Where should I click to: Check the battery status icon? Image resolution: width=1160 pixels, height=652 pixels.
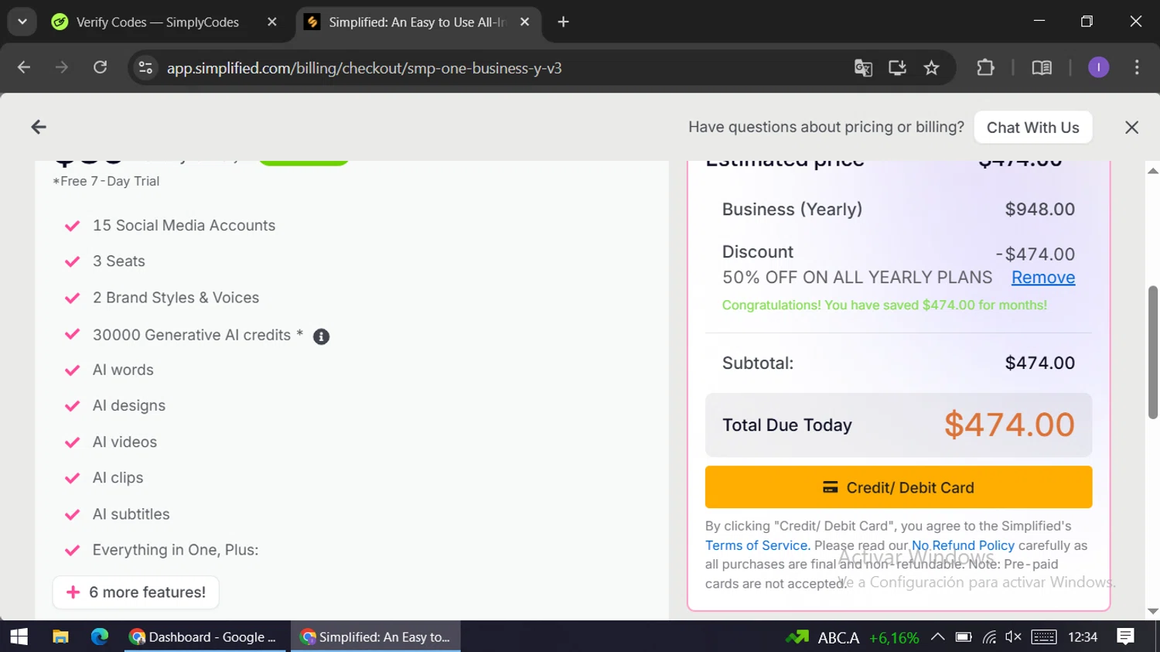click(963, 637)
